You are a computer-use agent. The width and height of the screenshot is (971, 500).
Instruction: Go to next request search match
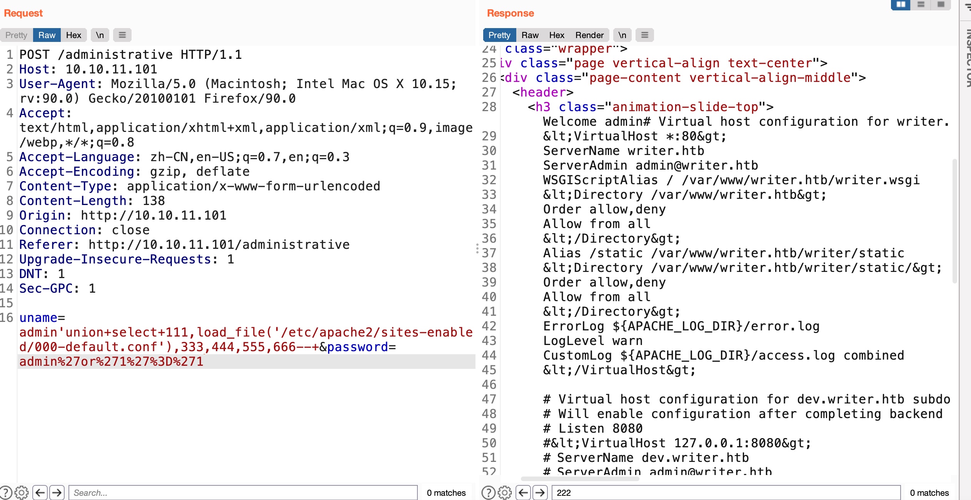pos(57,493)
